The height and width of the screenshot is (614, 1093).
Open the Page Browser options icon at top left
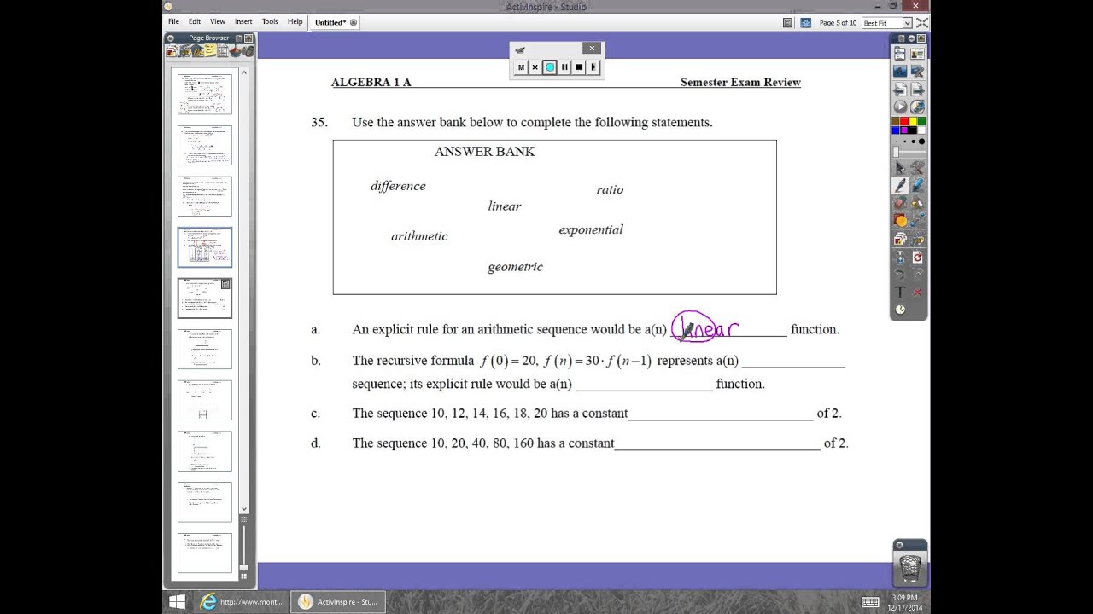point(171,38)
